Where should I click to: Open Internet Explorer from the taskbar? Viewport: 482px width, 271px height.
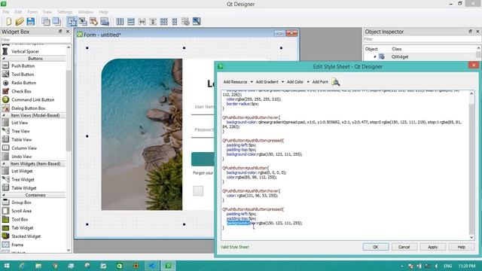pos(22,266)
